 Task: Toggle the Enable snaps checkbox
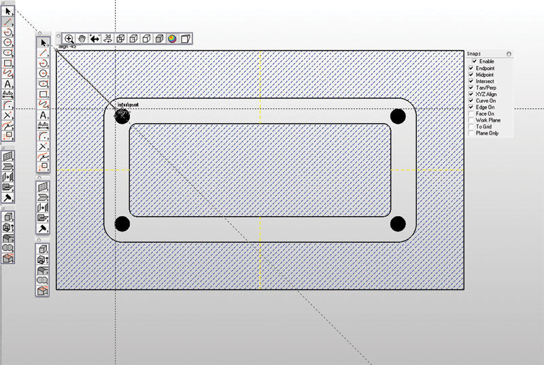coord(475,61)
